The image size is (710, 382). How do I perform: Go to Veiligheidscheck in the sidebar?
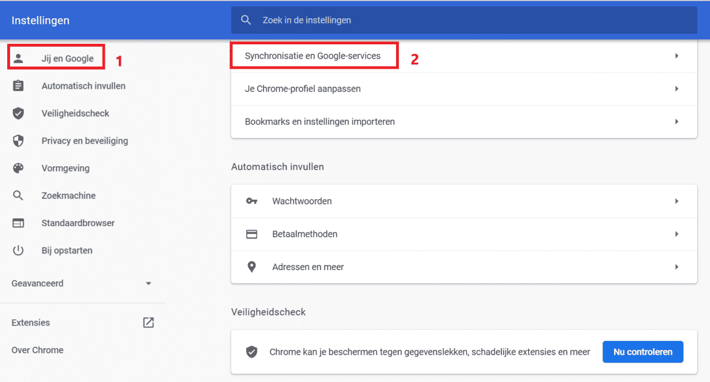coord(75,113)
